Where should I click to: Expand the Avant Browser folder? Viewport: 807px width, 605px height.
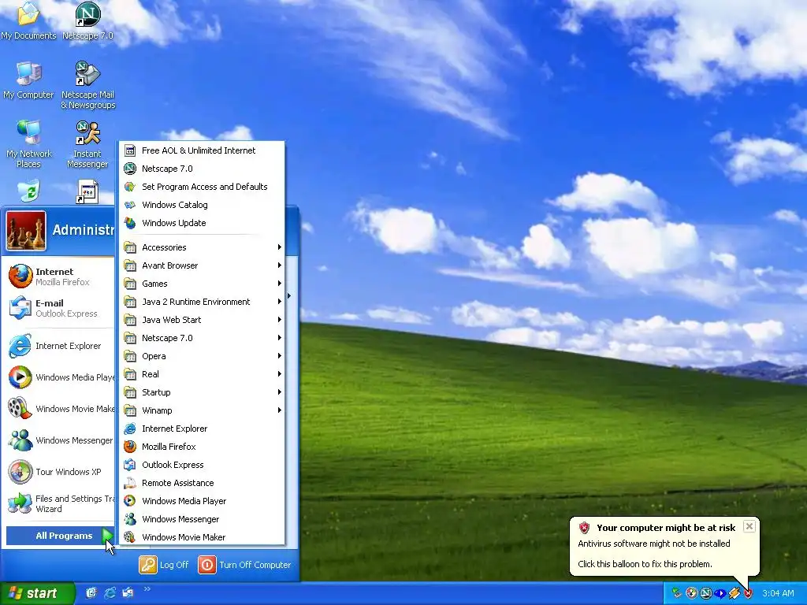tap(202, 265)
